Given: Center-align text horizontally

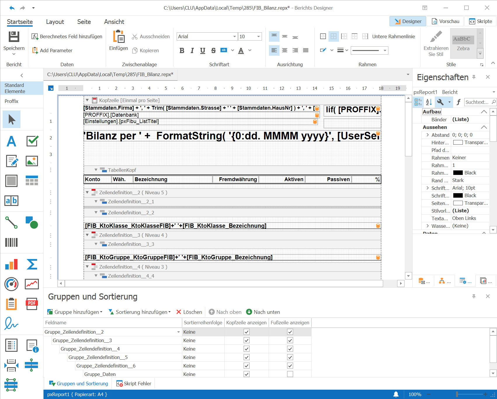Looking at the screenshot, I should coord(285,50).
